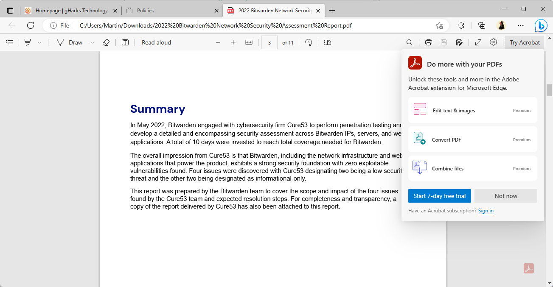Zoom out of the PDF
The height and width of the screenshot is (287, 553).
[x=218, y=42]
